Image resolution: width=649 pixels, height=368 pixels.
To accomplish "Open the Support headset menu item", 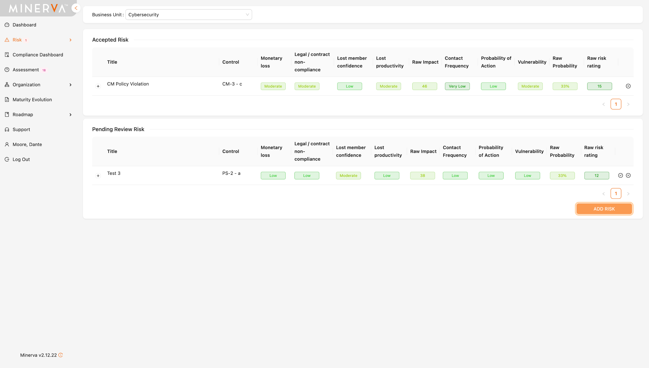I will [x=7, y=129].
